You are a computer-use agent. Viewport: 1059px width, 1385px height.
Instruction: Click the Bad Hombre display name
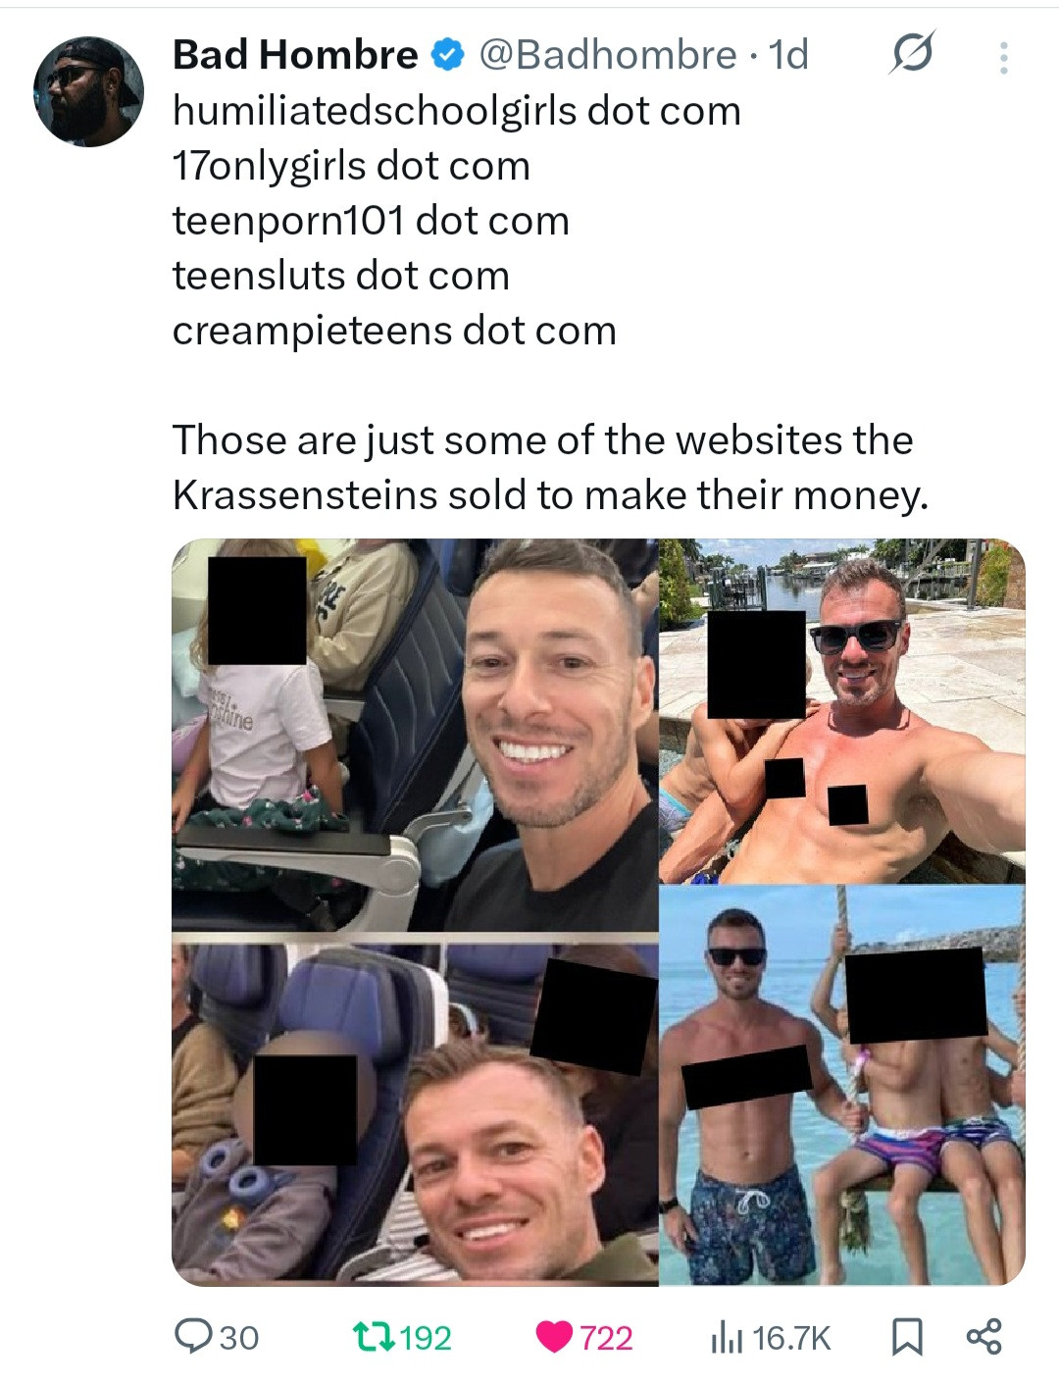point(295,55)
